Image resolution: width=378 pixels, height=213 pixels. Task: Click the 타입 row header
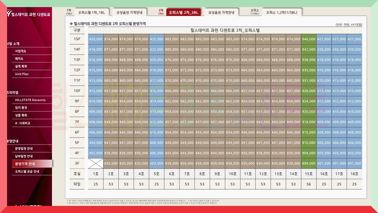point(77,184)
